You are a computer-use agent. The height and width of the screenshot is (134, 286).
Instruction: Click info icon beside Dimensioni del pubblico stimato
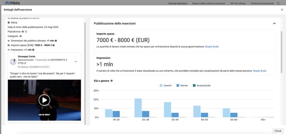point(56,40)
